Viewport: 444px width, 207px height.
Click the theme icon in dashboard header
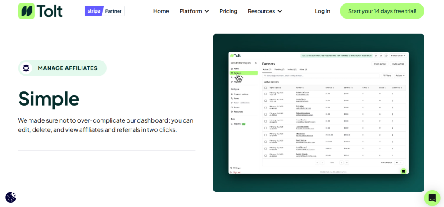tap(376, 56)
